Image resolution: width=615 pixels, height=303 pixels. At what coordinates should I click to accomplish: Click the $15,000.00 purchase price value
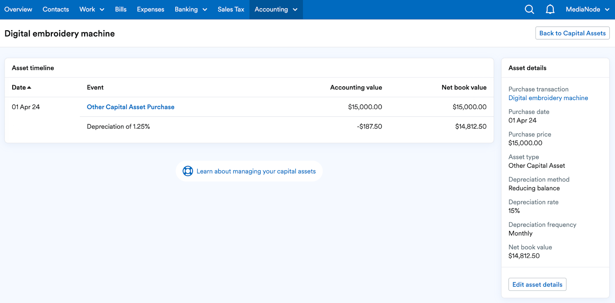525,143
